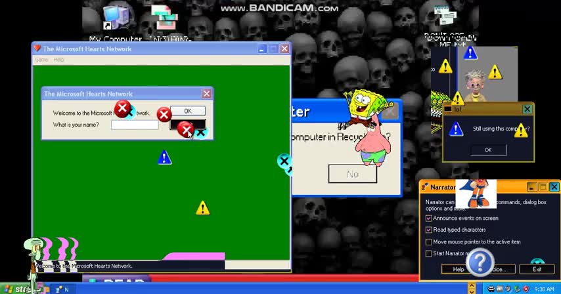Click the Help button in Narrator
Viewport: 561px width, 294px height.
tap(459, 269)
